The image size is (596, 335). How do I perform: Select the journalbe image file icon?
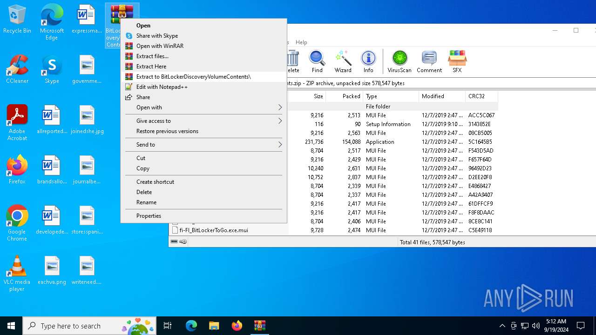click(87, 170)
